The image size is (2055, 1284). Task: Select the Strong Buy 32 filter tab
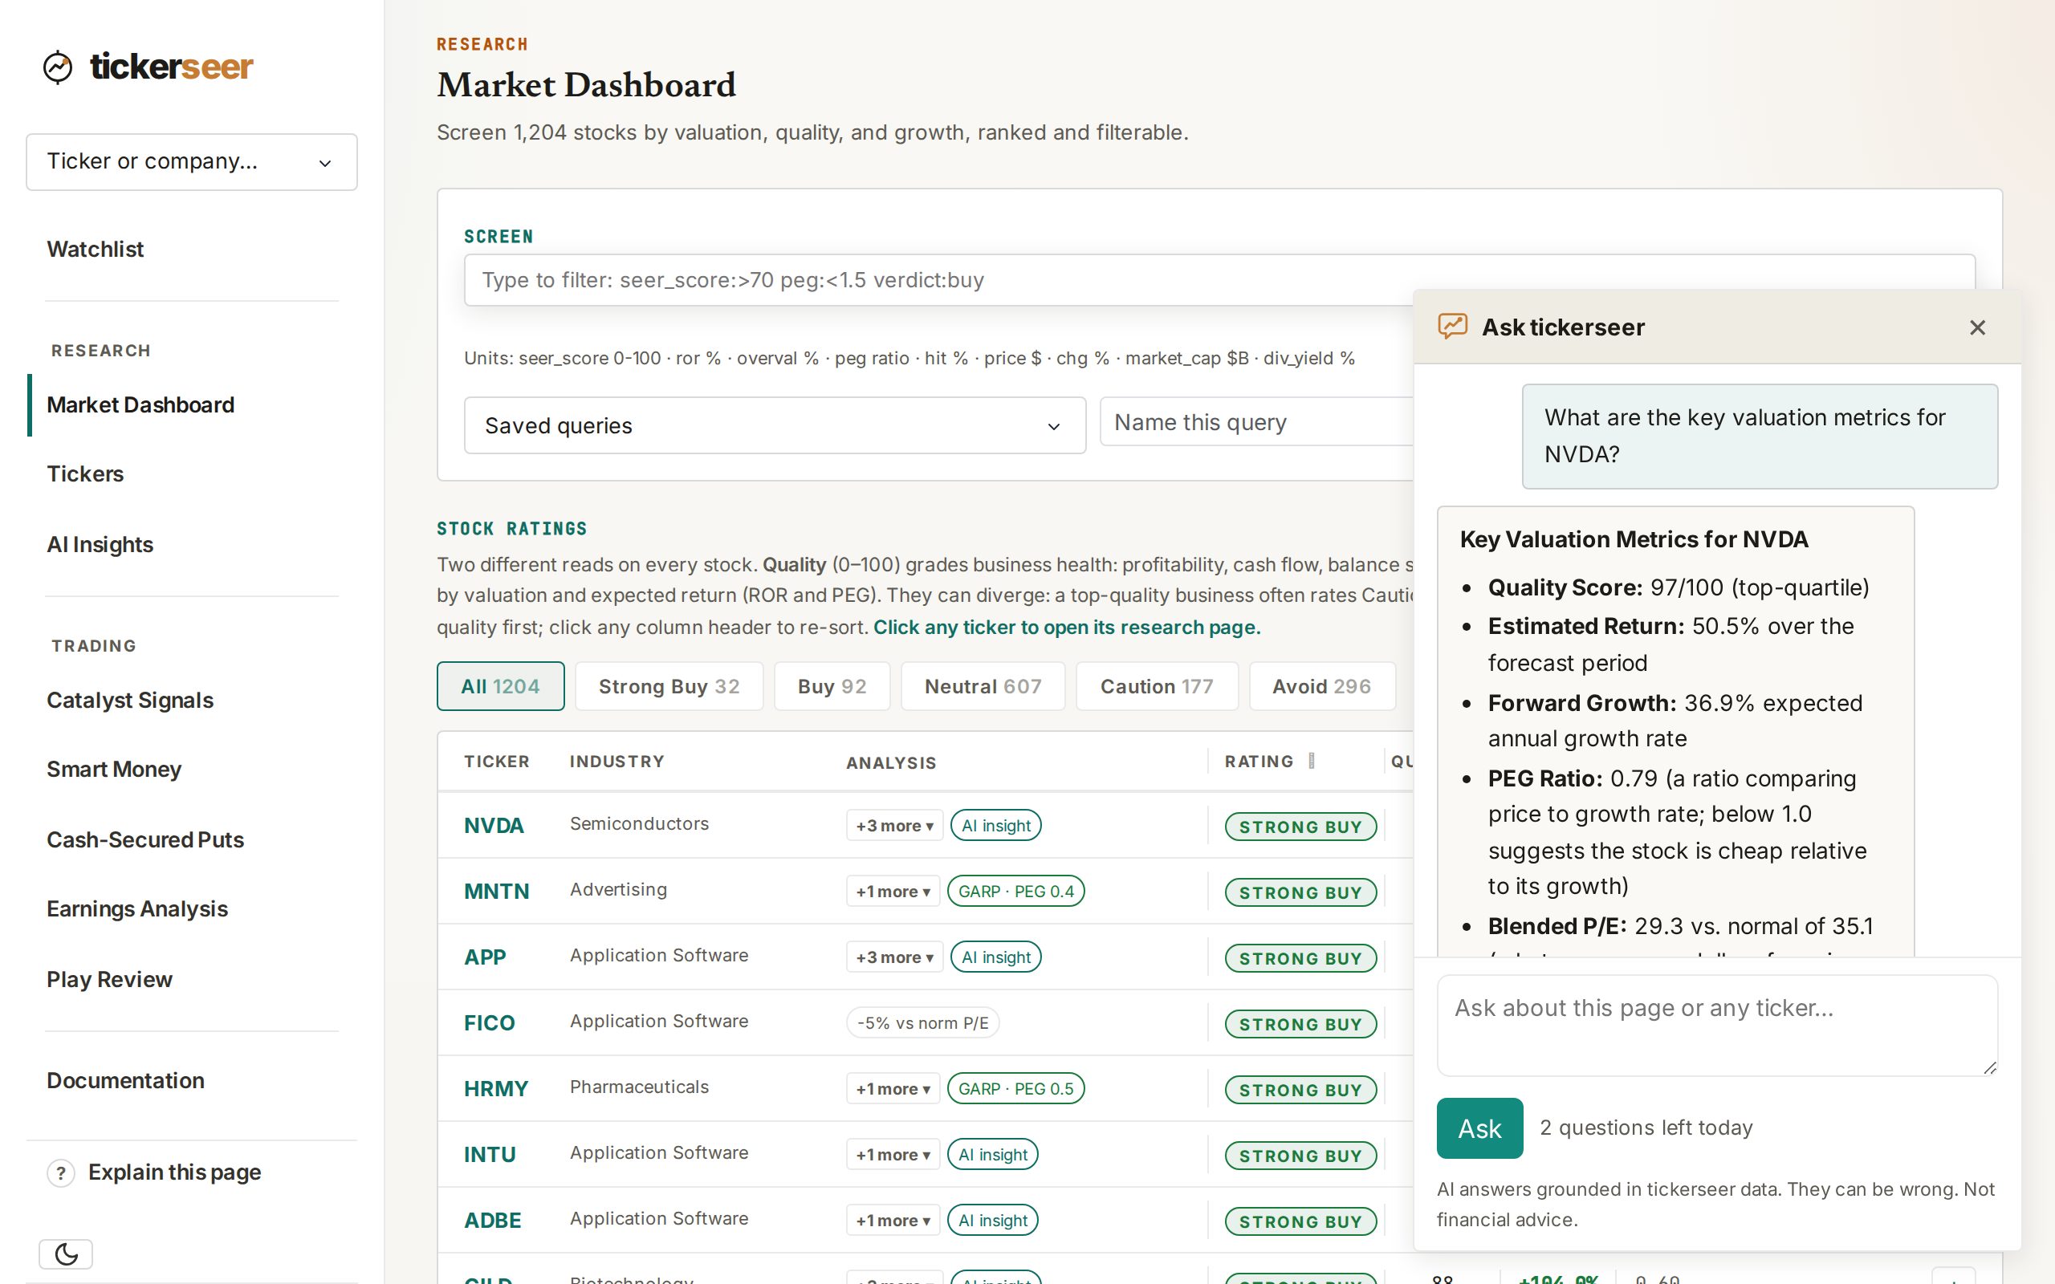(x=669, y=686)
